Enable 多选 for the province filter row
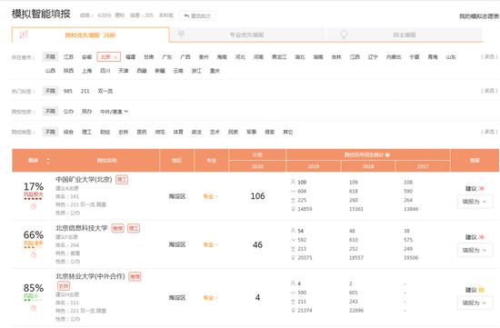Viewport: 500px width, 328px height. pyautogui.click(x=489, y=56)
